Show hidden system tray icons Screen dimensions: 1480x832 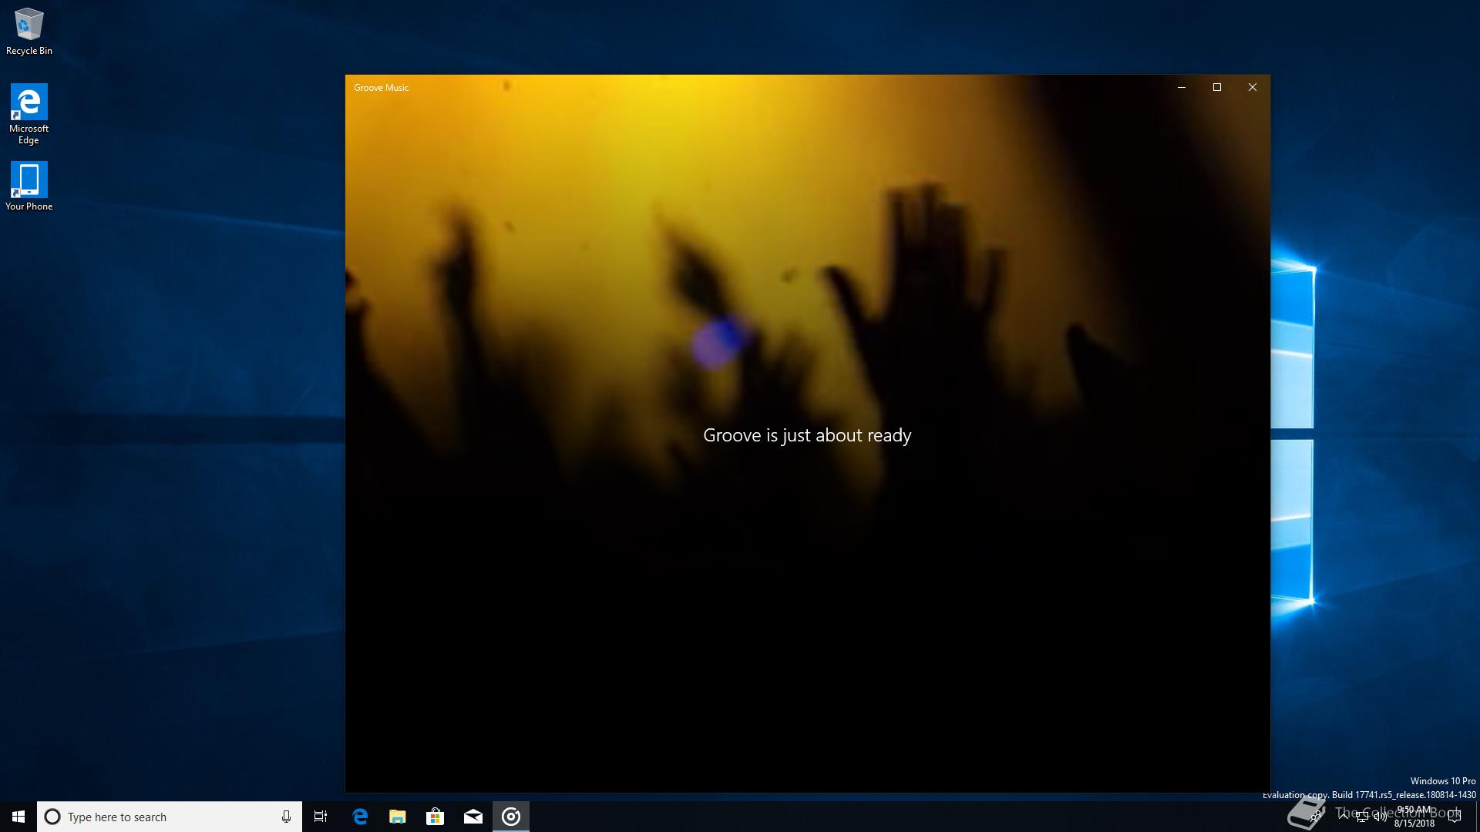coord(1344,817)
